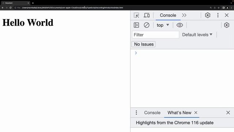Close the Document browser tab
This screenshot has height=132, width=234.
pos(28,3)
